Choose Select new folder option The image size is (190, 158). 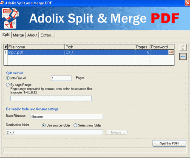pyautogui.click(x=75, y=125)
